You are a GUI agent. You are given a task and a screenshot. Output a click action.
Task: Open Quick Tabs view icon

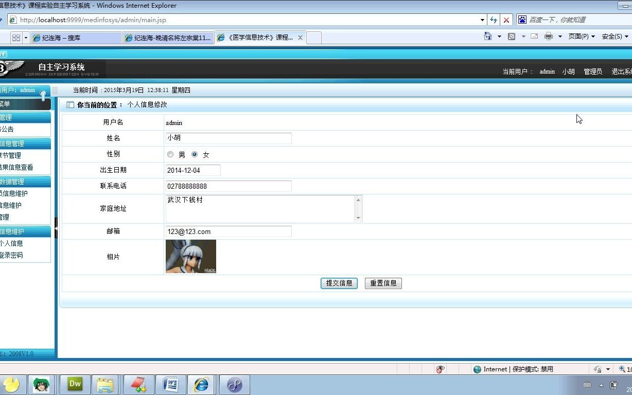[17, 37]
